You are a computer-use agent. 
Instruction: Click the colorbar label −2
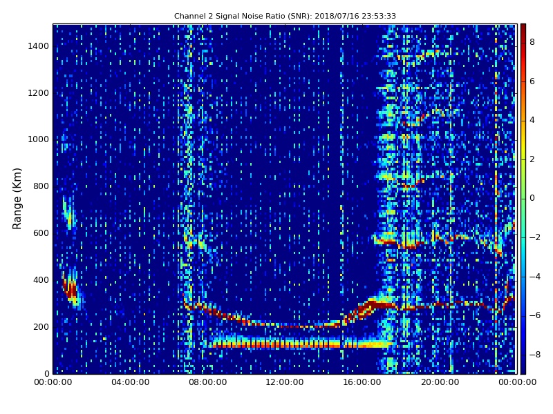pos(535,237)
